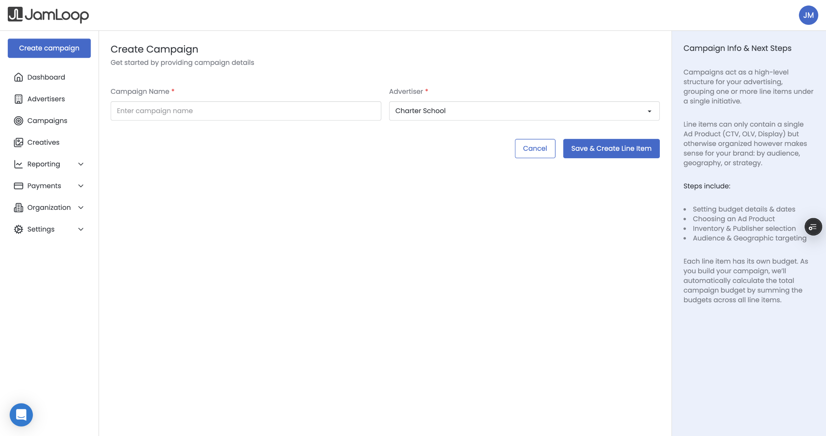Open the chat support bubble
The image size is (826, 436).
(x=21, y=415)
